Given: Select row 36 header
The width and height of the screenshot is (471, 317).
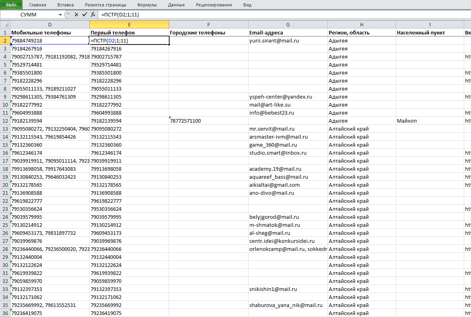Looking at the screenshot, I should pos(5,313).
